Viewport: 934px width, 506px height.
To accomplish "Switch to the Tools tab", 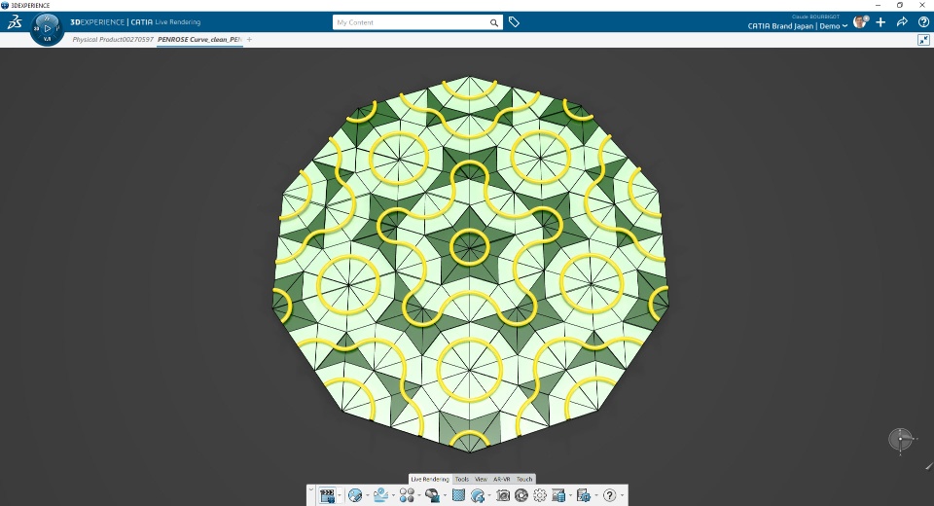I will 461,479.
